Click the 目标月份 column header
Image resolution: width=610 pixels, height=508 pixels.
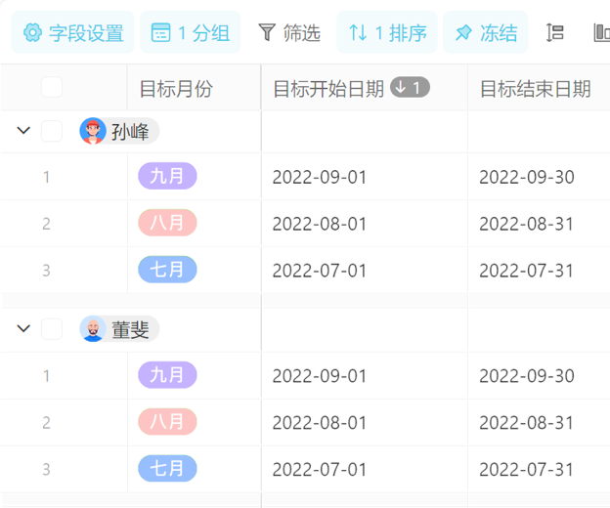tap(176, 90)
